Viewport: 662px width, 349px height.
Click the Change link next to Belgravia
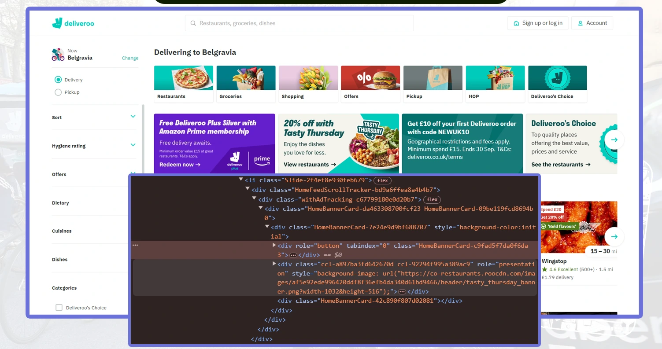[130, 58]
